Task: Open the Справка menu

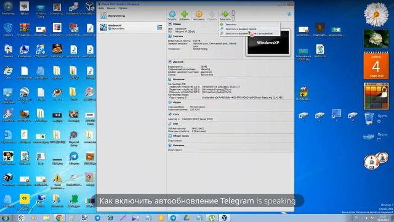Action: click(123, 8)
